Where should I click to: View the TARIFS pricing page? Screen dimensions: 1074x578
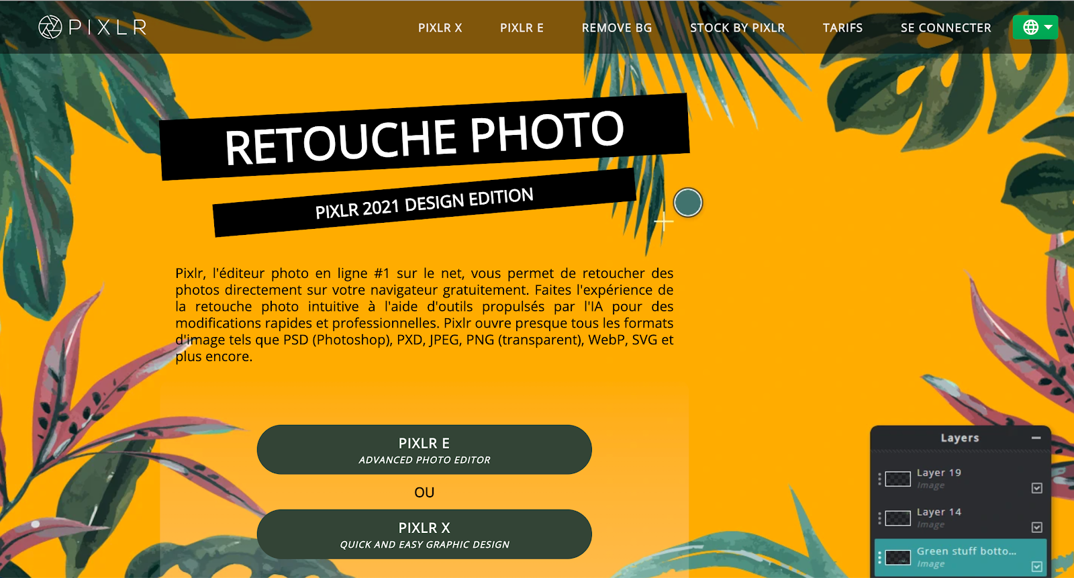(x=842, y=28)
